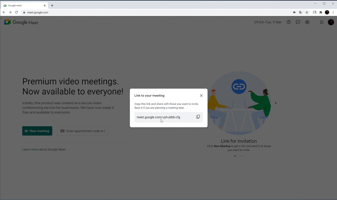Reload the meet.google.com page
337x200 pixels.
click(16, 12)
